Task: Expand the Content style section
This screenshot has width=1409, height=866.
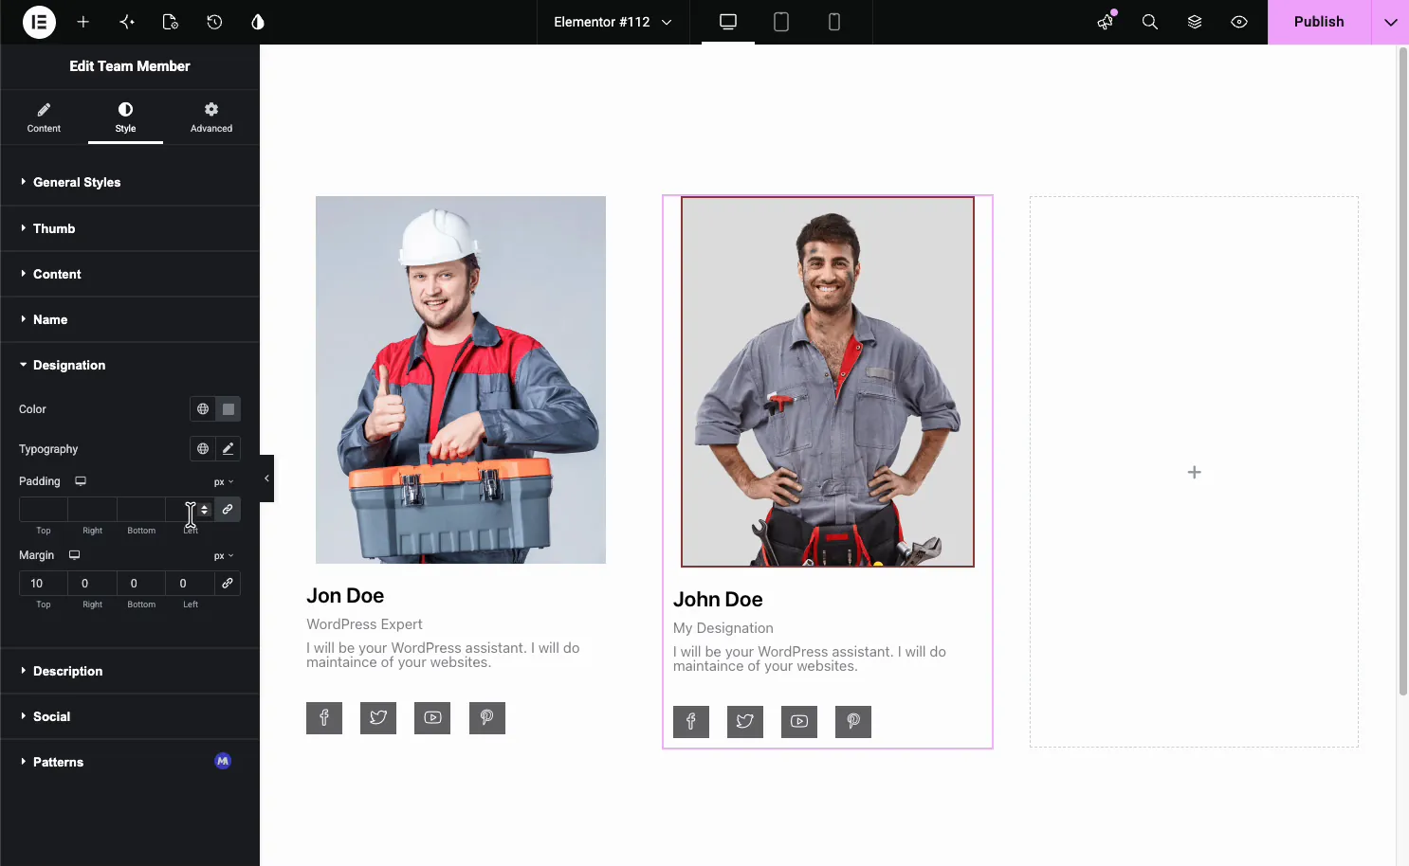Action: [130, 274]
